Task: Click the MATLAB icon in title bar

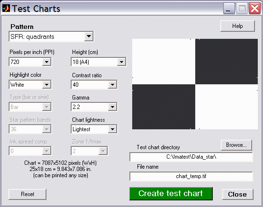Action: [6, 8]
